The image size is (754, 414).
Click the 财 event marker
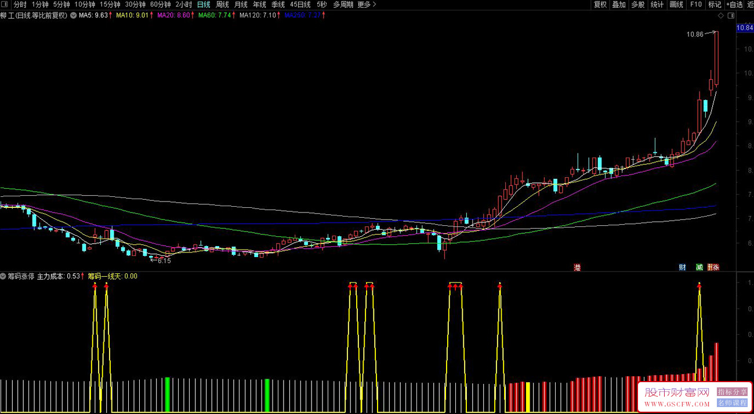[683, 268]
